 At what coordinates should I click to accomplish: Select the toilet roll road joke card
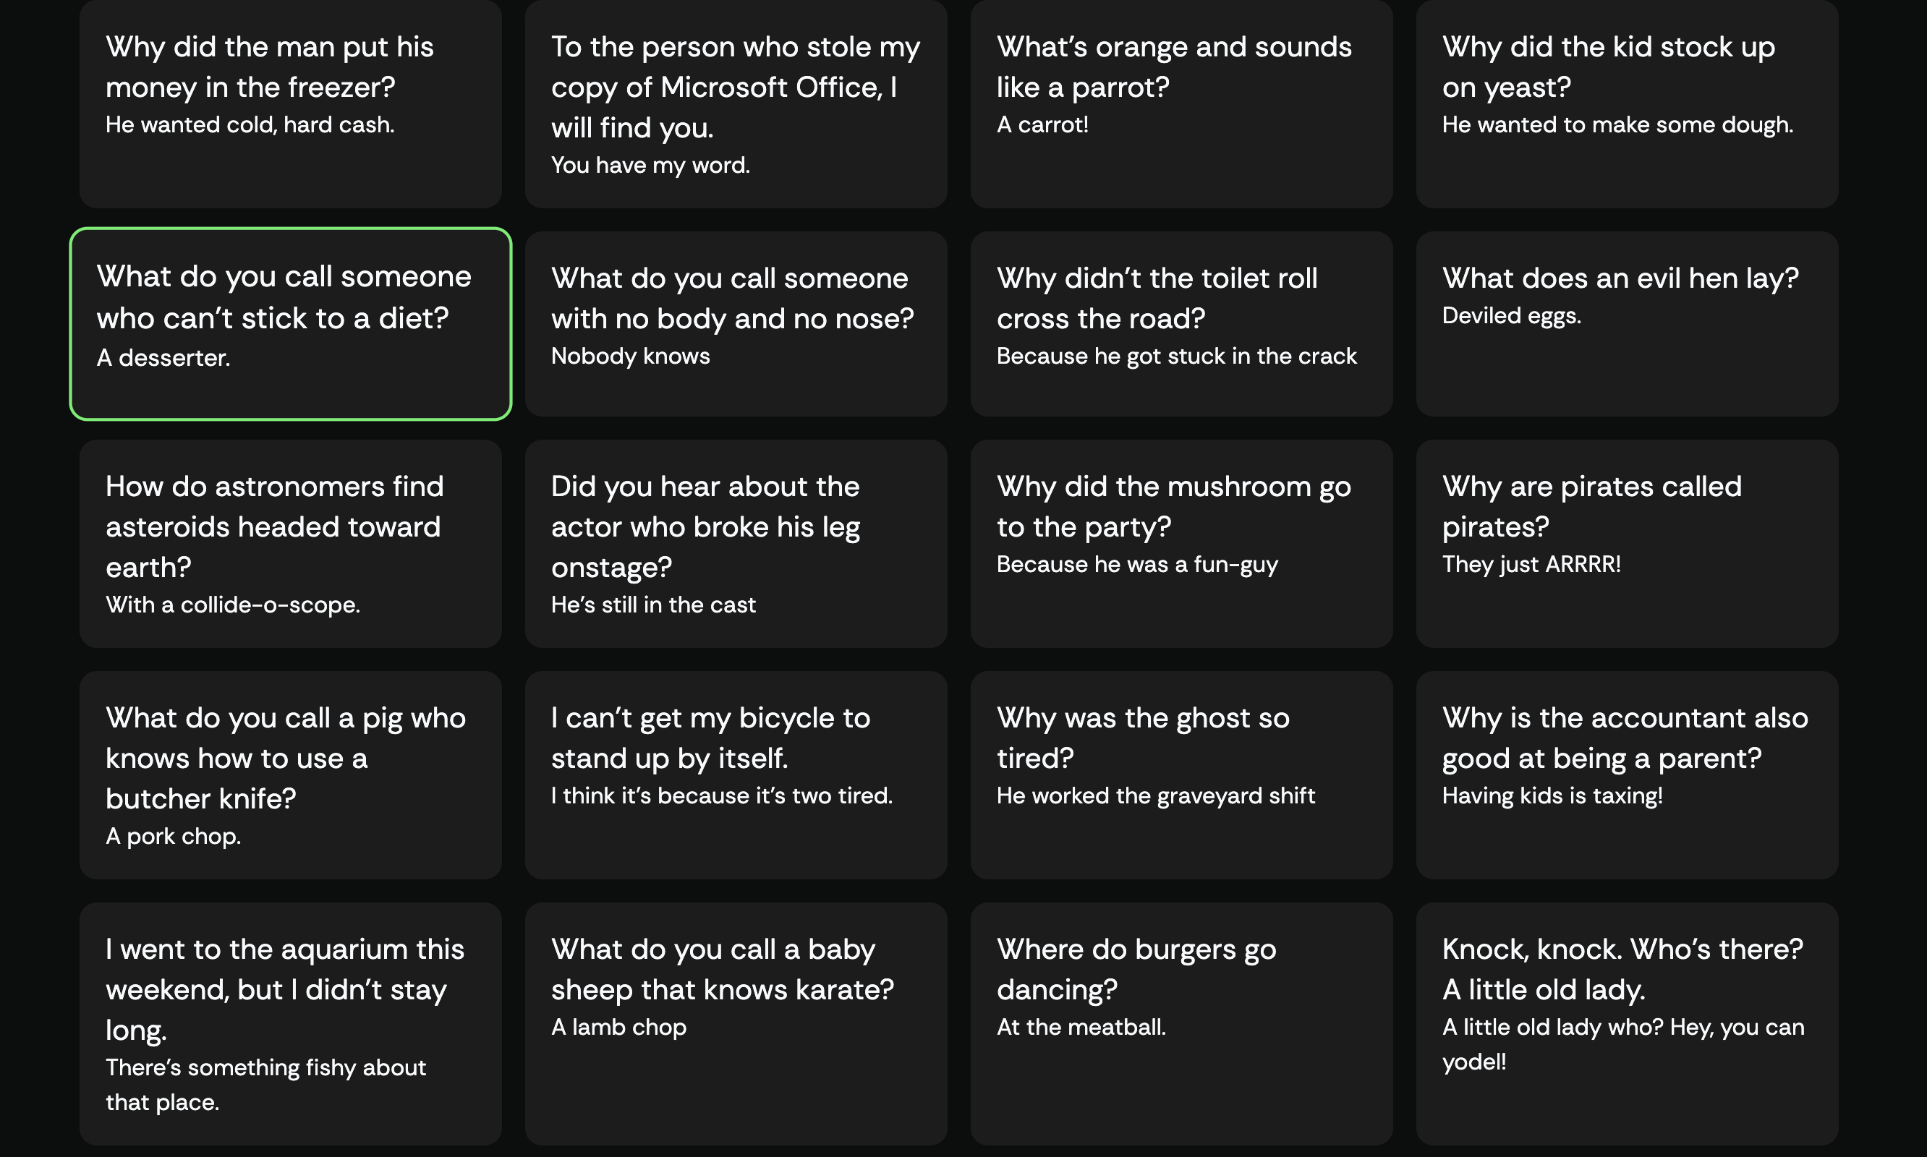(x=1181, y=323)
